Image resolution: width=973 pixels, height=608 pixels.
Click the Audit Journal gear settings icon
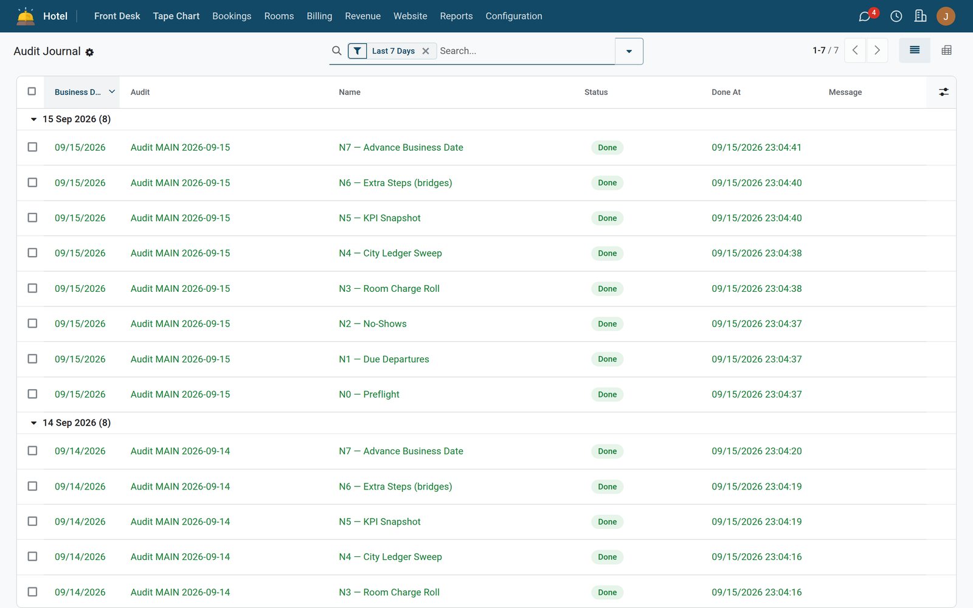(x=89, y=52)
